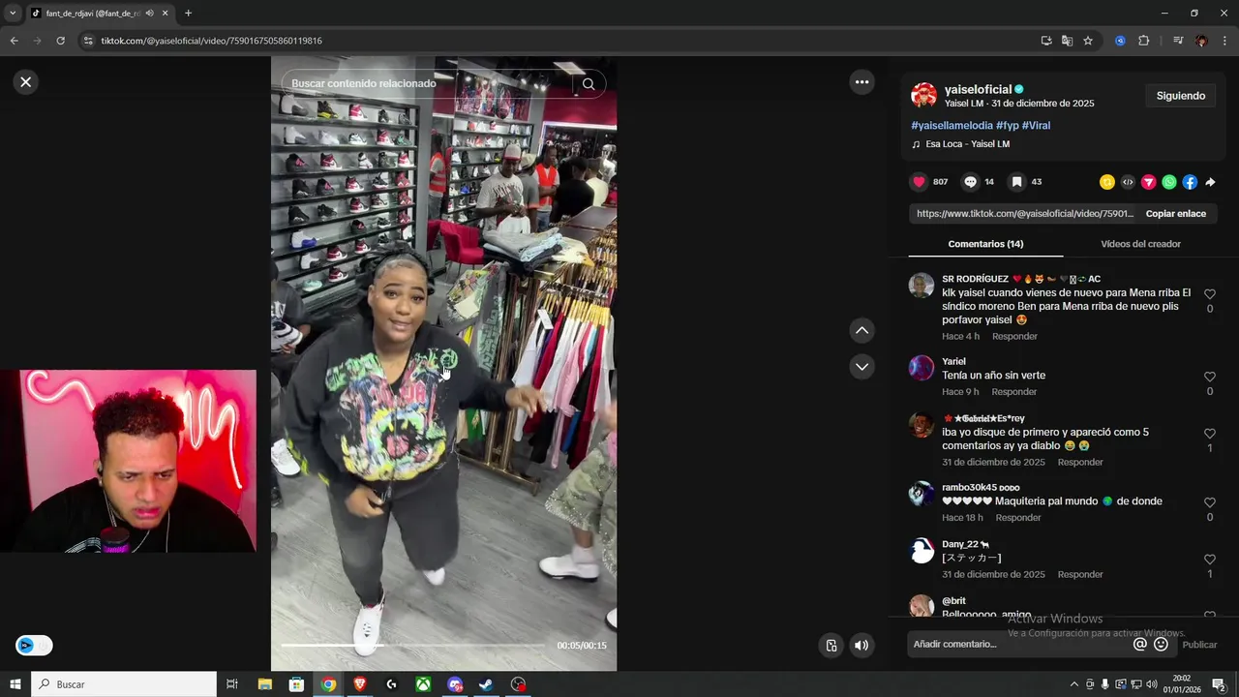Viewport: 1239px width, 697px height.
Task: Open the #yaisellamelodia hashtag
Action: tap(952, 126)
